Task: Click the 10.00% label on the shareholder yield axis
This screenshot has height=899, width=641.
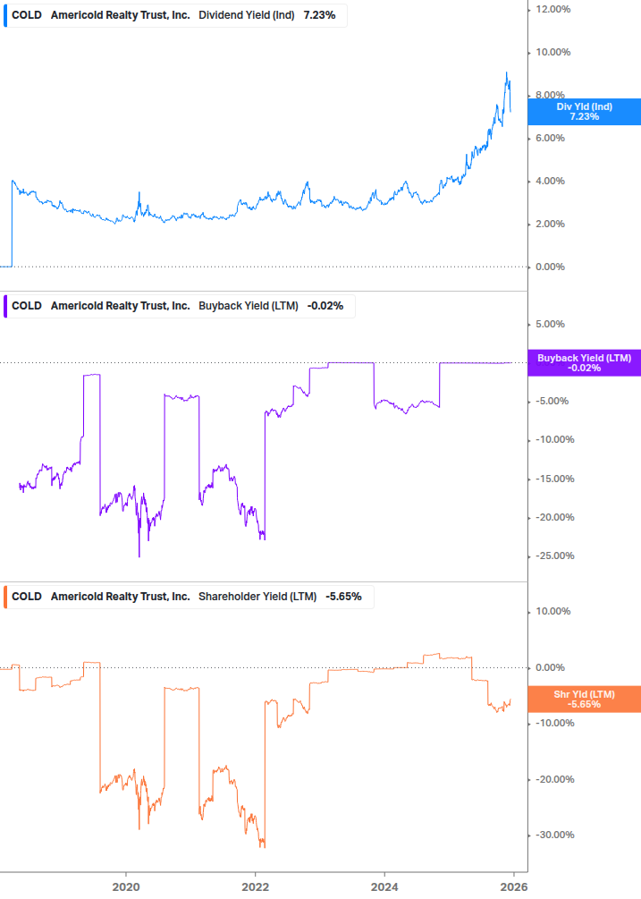Action: [552, 612]
